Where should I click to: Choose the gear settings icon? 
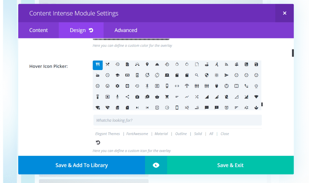click(x=117, y=86)
